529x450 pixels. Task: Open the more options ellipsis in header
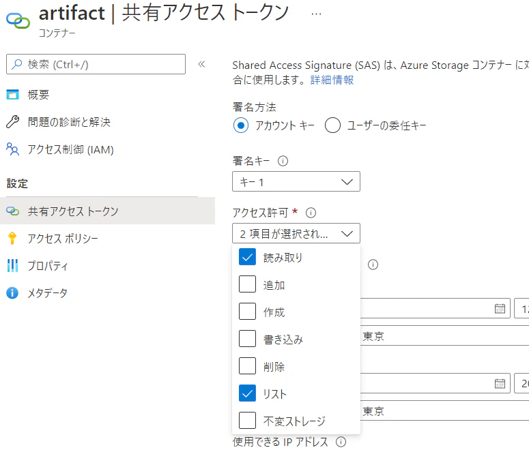(x=316, y=14)
